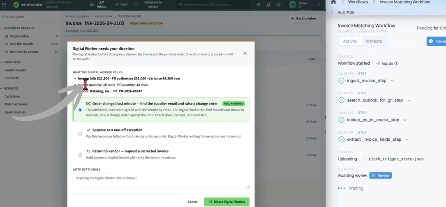Screen dimensions: 446x207
Task: Open the help question mark icon
Action: [278, 5]
